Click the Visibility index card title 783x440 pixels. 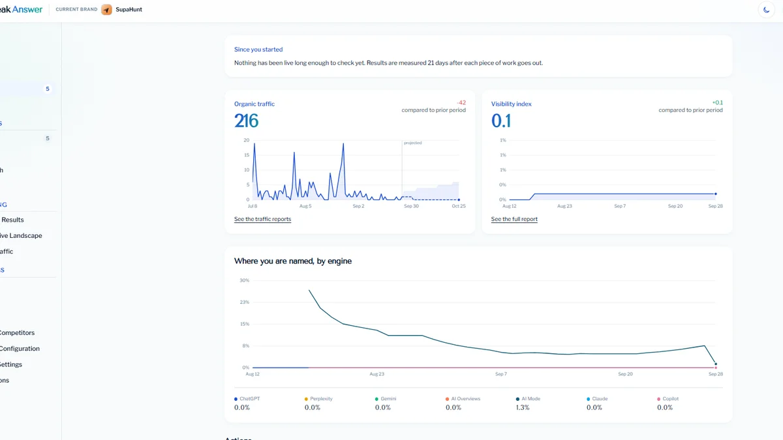[512, 104]
